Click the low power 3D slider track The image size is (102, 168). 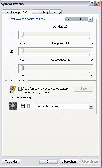coord(56,51)
